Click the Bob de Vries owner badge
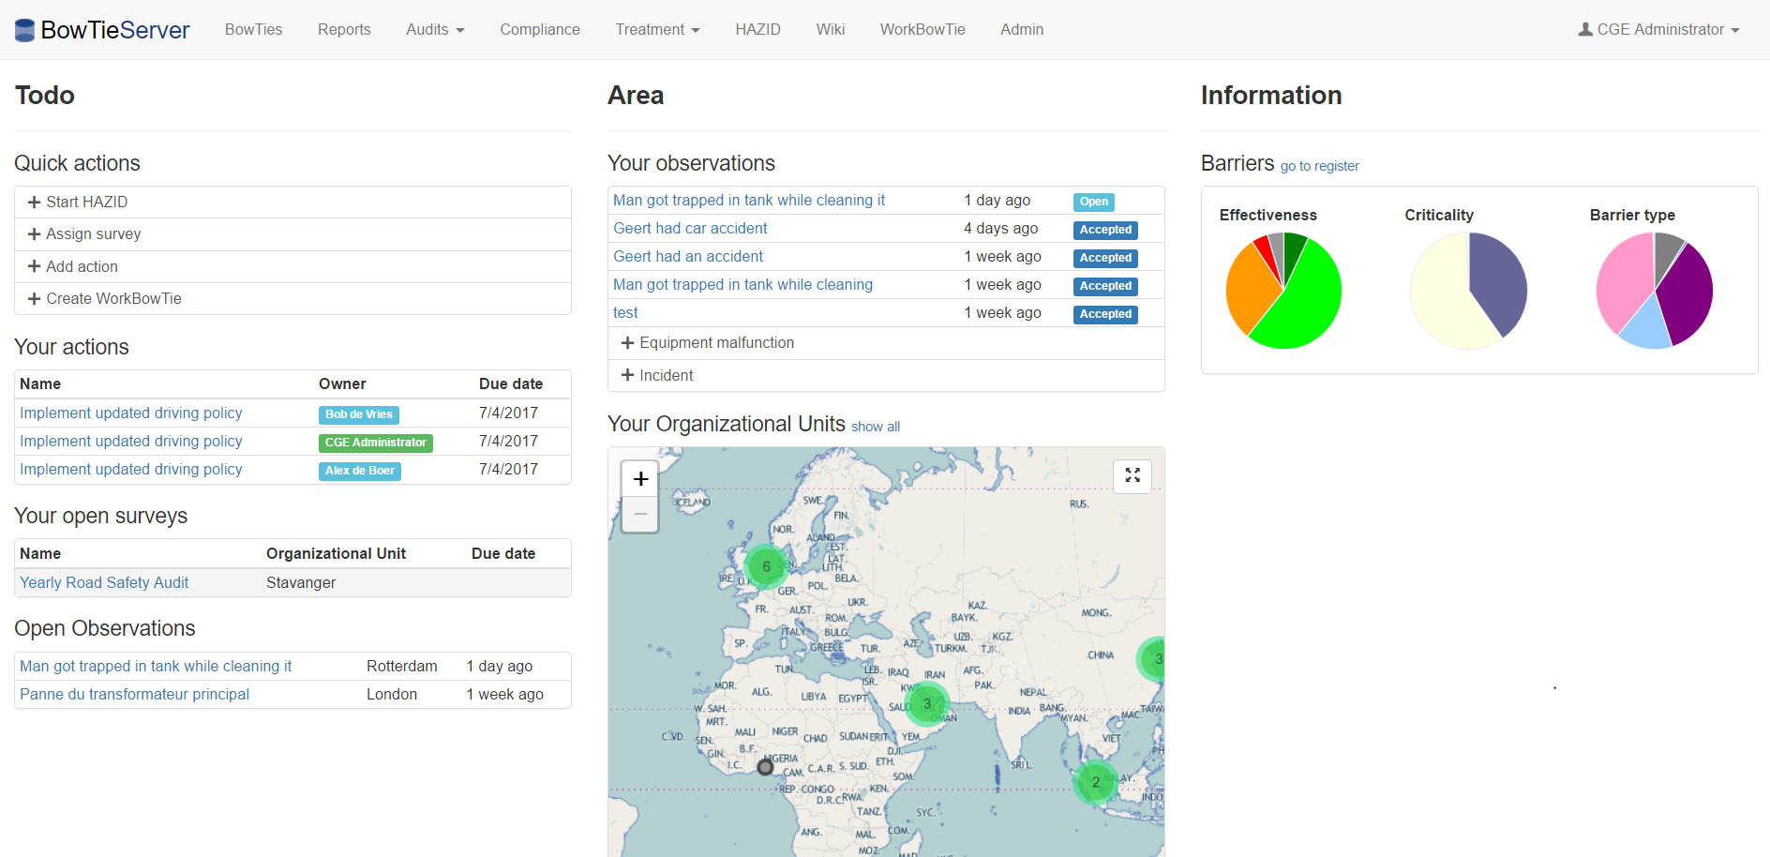1770x857 pixels. (x=358, y=414)
